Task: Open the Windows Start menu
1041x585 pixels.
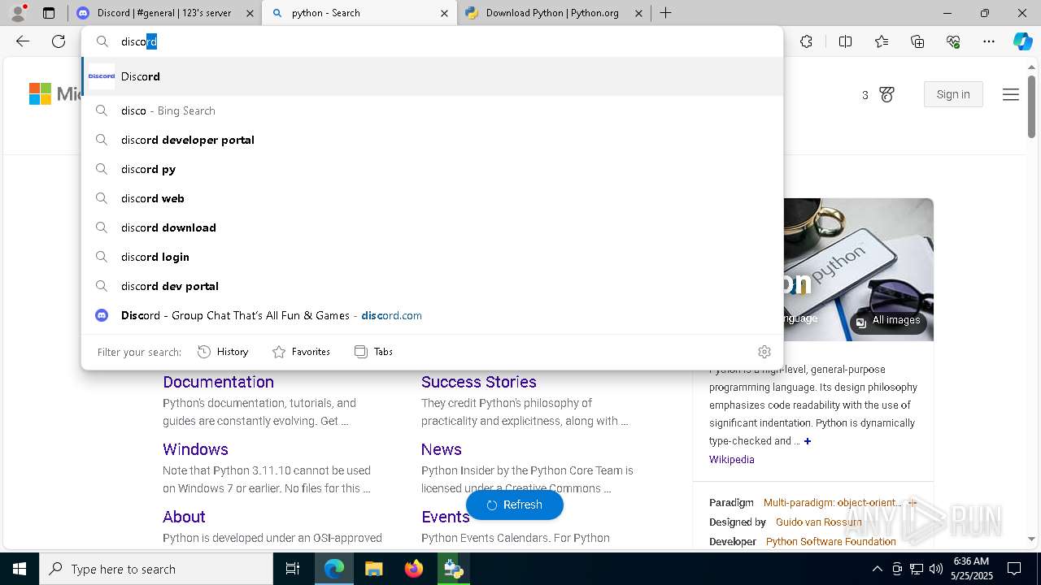Action: [19, 569]
